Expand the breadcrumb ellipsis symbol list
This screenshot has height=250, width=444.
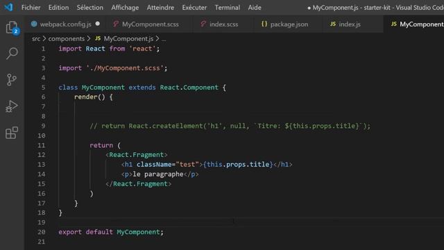click(164, 39)
